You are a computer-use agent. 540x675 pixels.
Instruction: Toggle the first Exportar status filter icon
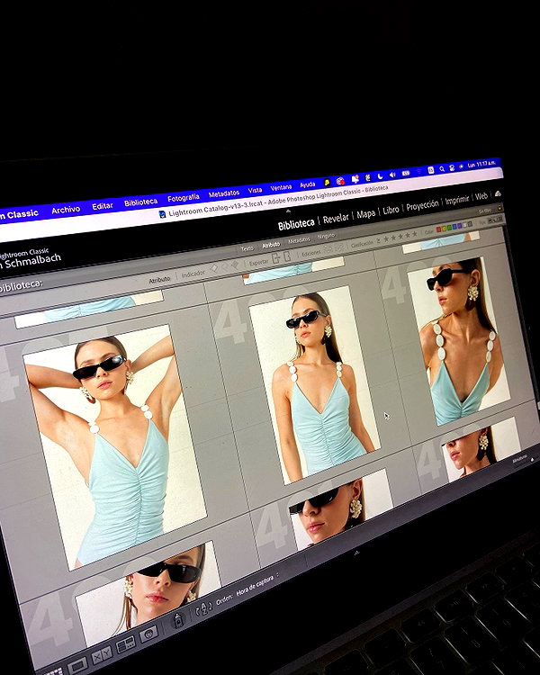click(x=276, y=258)
